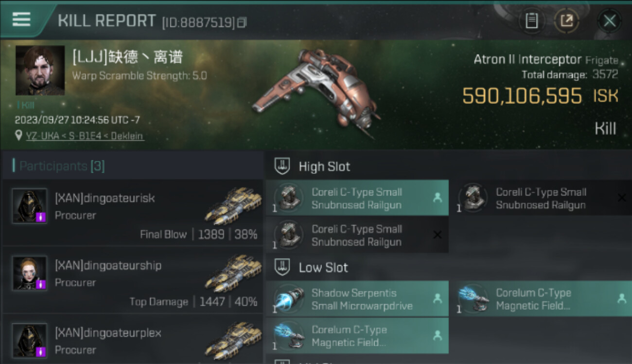Viewport: 632px width, 364px height.
Task: Copy the kill report ID icon
Action: pyautogui.click(x=242, y=22)
